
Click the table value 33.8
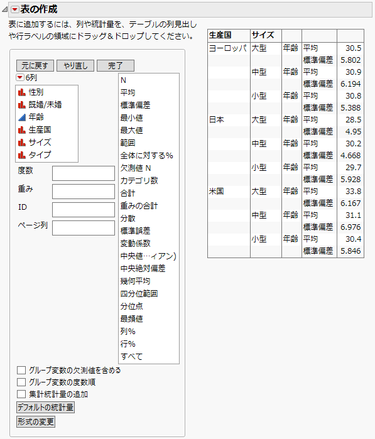pyautogui.click(x=353, y=192)
